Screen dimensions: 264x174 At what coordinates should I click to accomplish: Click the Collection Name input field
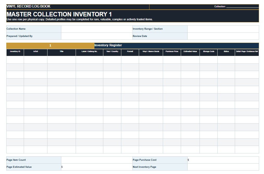coord(97,29)
